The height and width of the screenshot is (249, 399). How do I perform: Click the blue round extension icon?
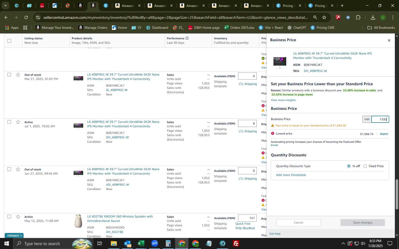348,17
